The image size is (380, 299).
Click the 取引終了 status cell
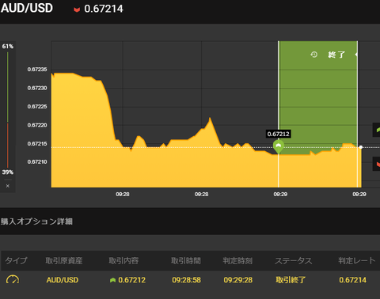tap(291, 280)
